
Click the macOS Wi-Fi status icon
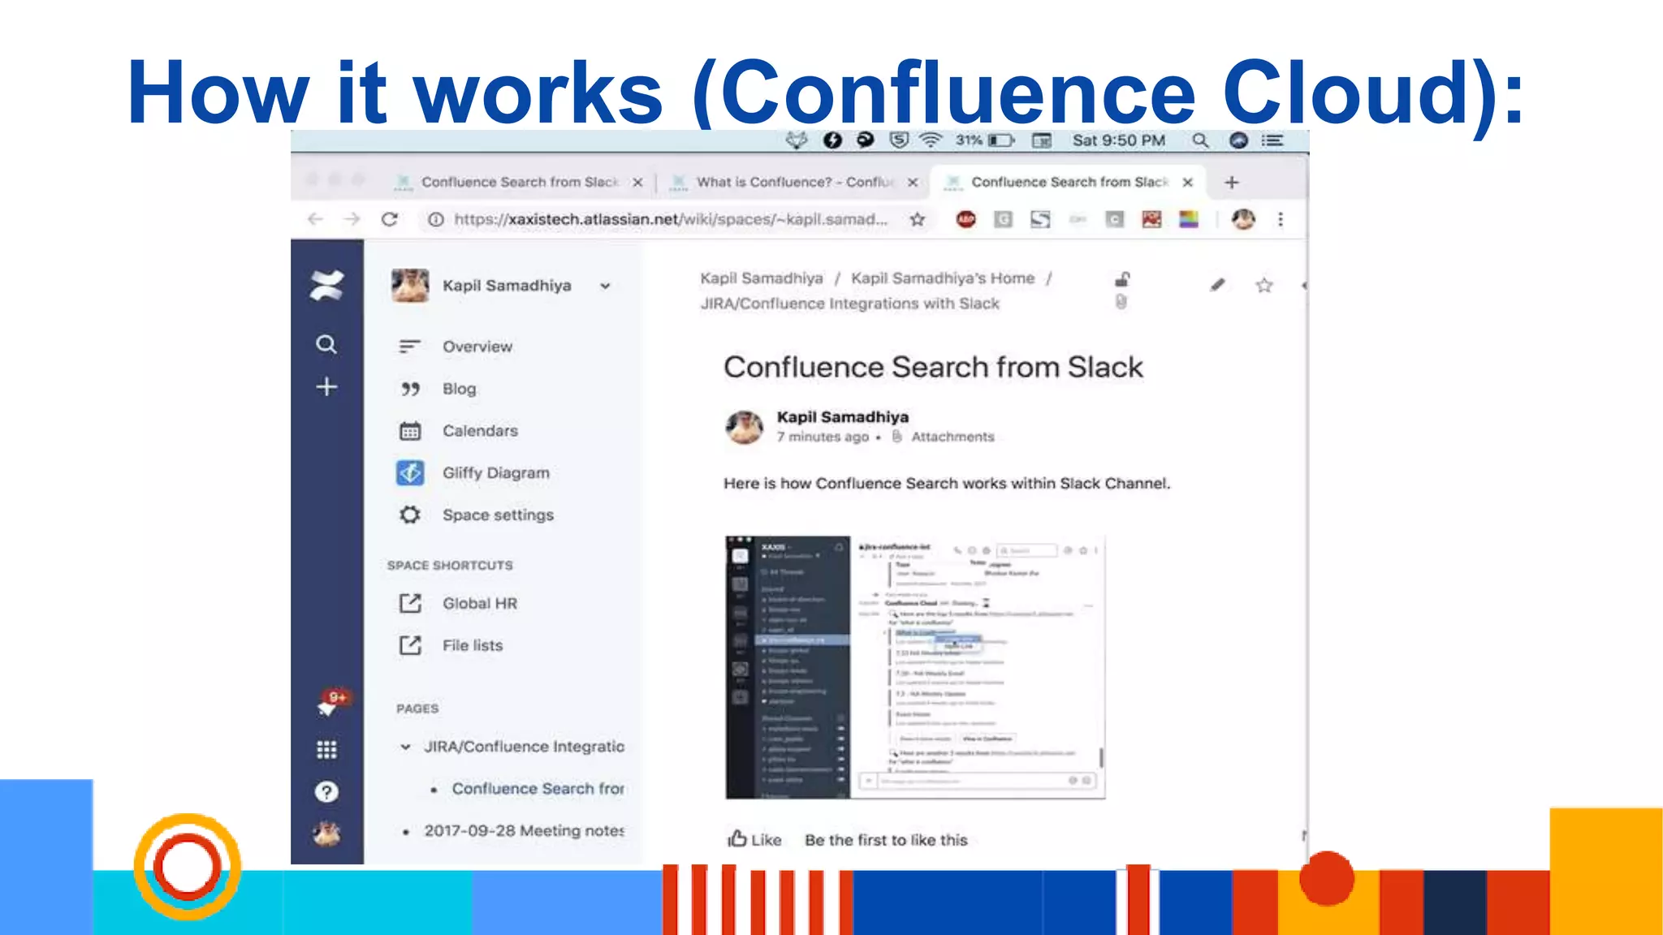pos(931,140)
